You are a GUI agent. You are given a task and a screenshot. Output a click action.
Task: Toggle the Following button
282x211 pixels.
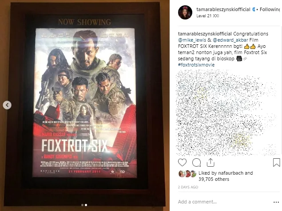[x=270, y=9]
